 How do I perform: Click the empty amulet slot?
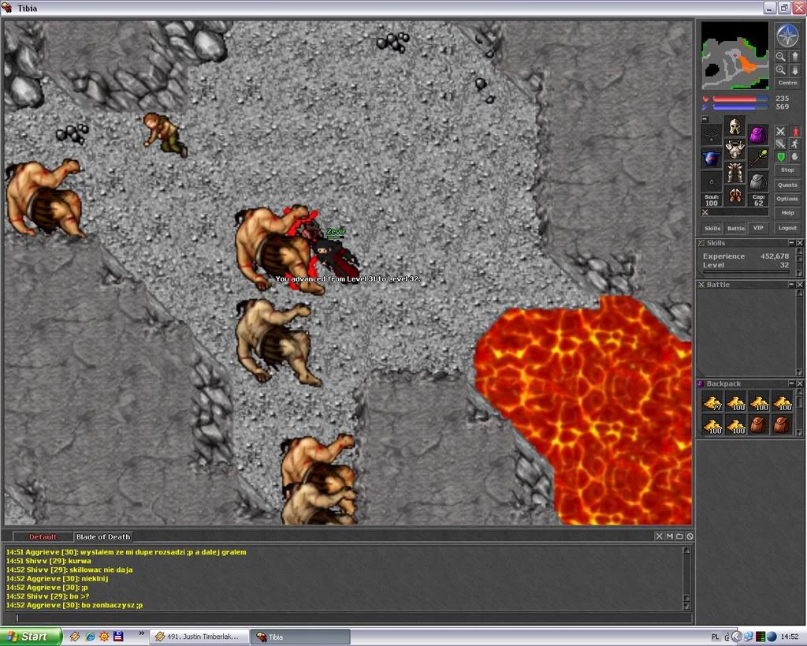[x=712, y=135]
